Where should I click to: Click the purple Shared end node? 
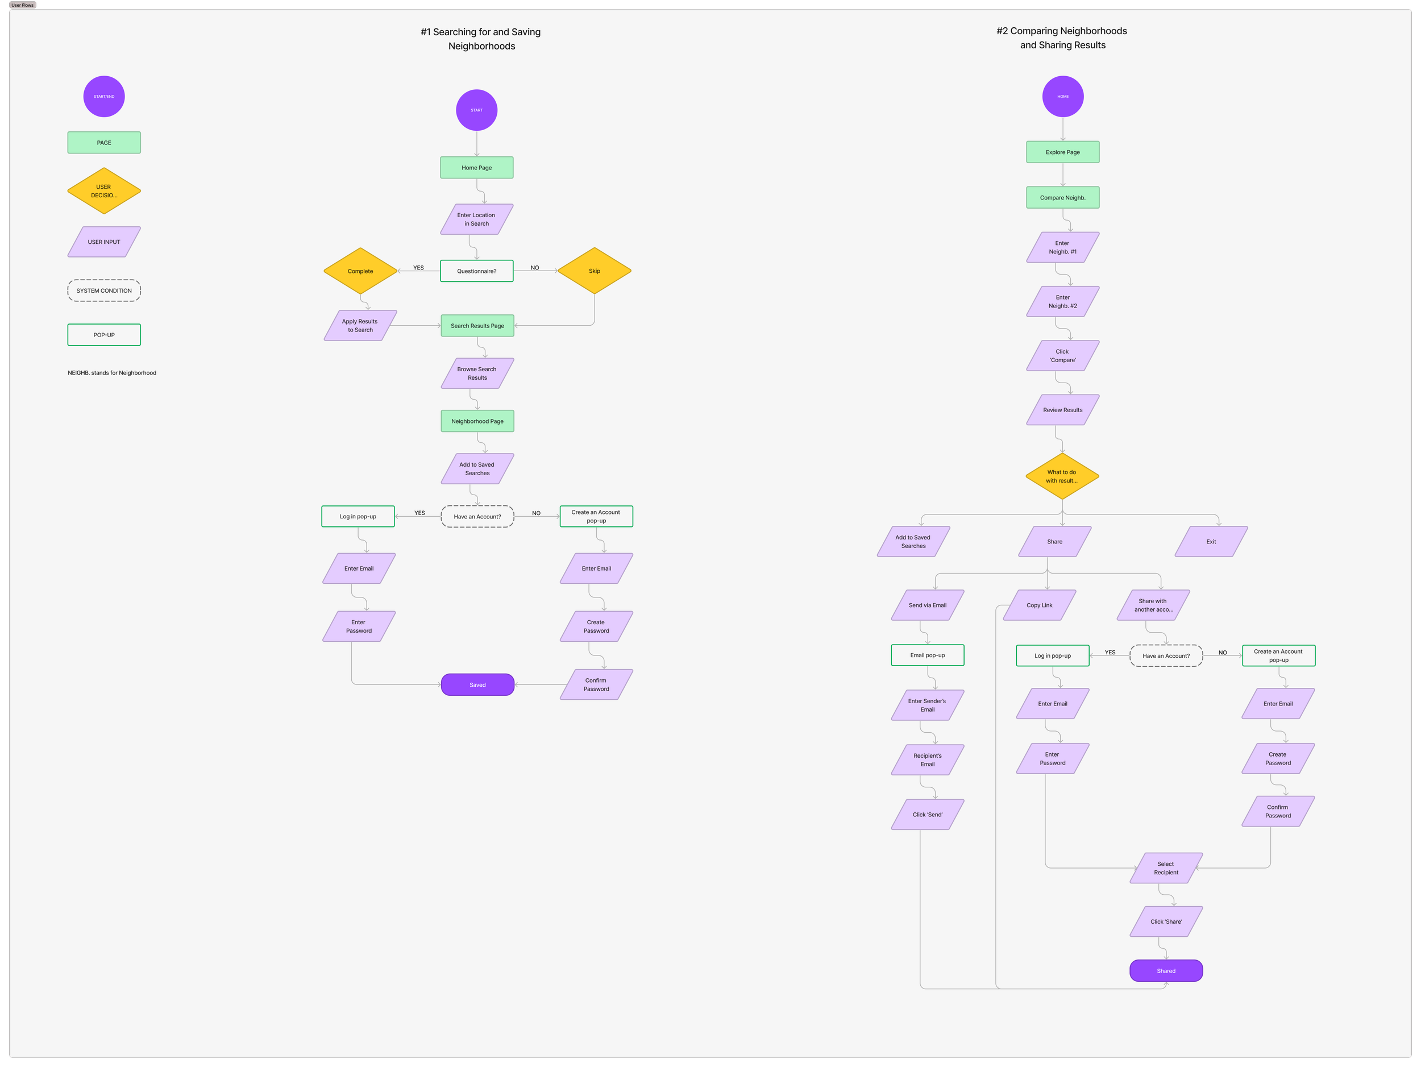(x=1166, y=970)
